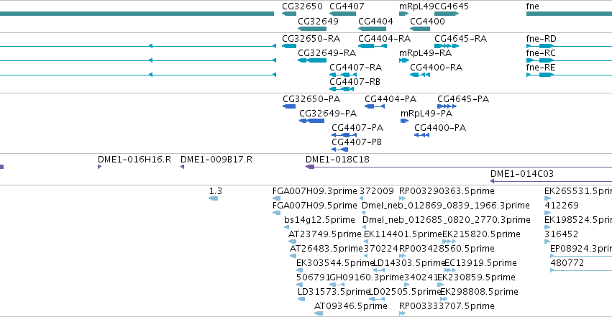Click EST EC13919.5prime

click(450, 270)
